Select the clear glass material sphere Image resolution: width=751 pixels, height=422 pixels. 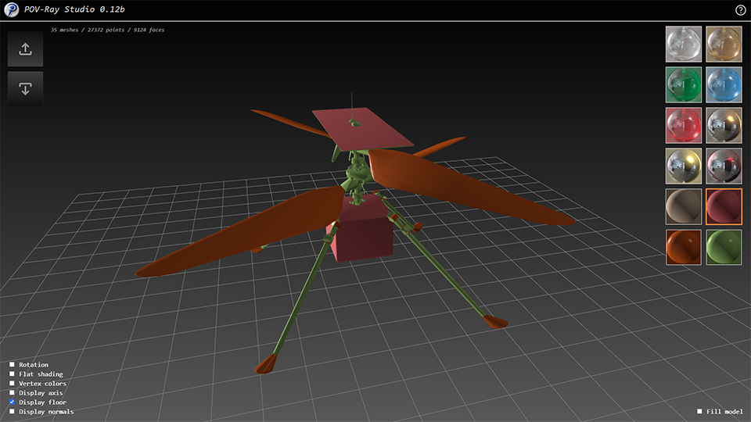pos(683,44)
